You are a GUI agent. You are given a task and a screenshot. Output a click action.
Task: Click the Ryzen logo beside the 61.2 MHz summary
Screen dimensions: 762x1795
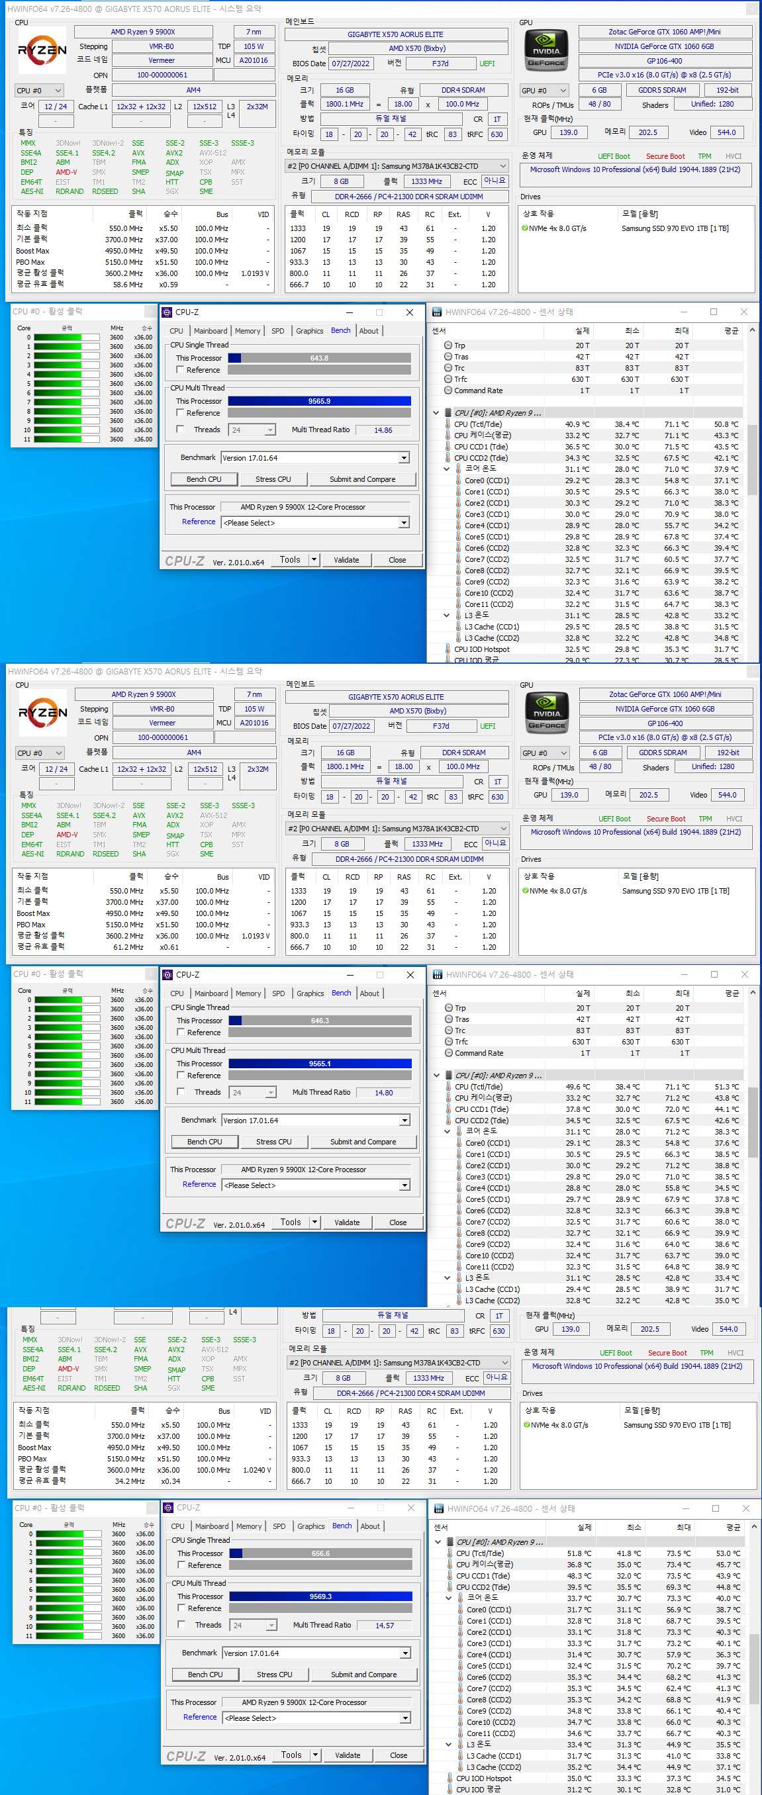coord(42,713)
